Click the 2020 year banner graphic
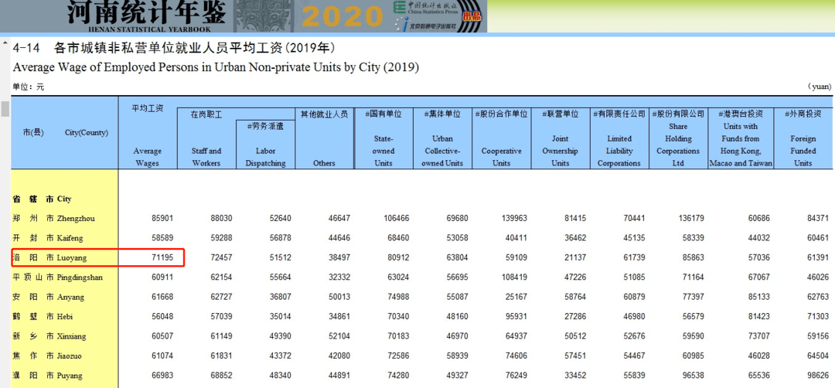This screenshot has height=388, width=835. [x=342, y=16]
